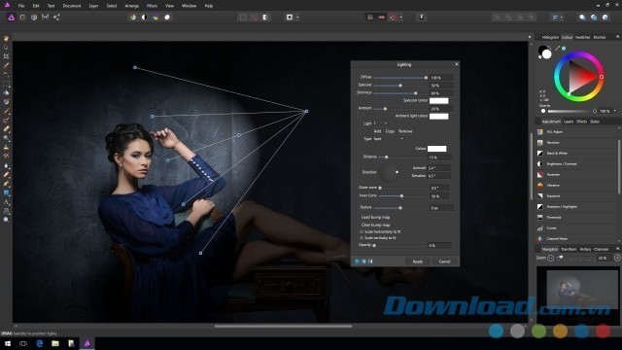622x350 pixels.
Task: Click the Deselect toolbar icon
Action: pyautogui.click(x=254, y=17)
